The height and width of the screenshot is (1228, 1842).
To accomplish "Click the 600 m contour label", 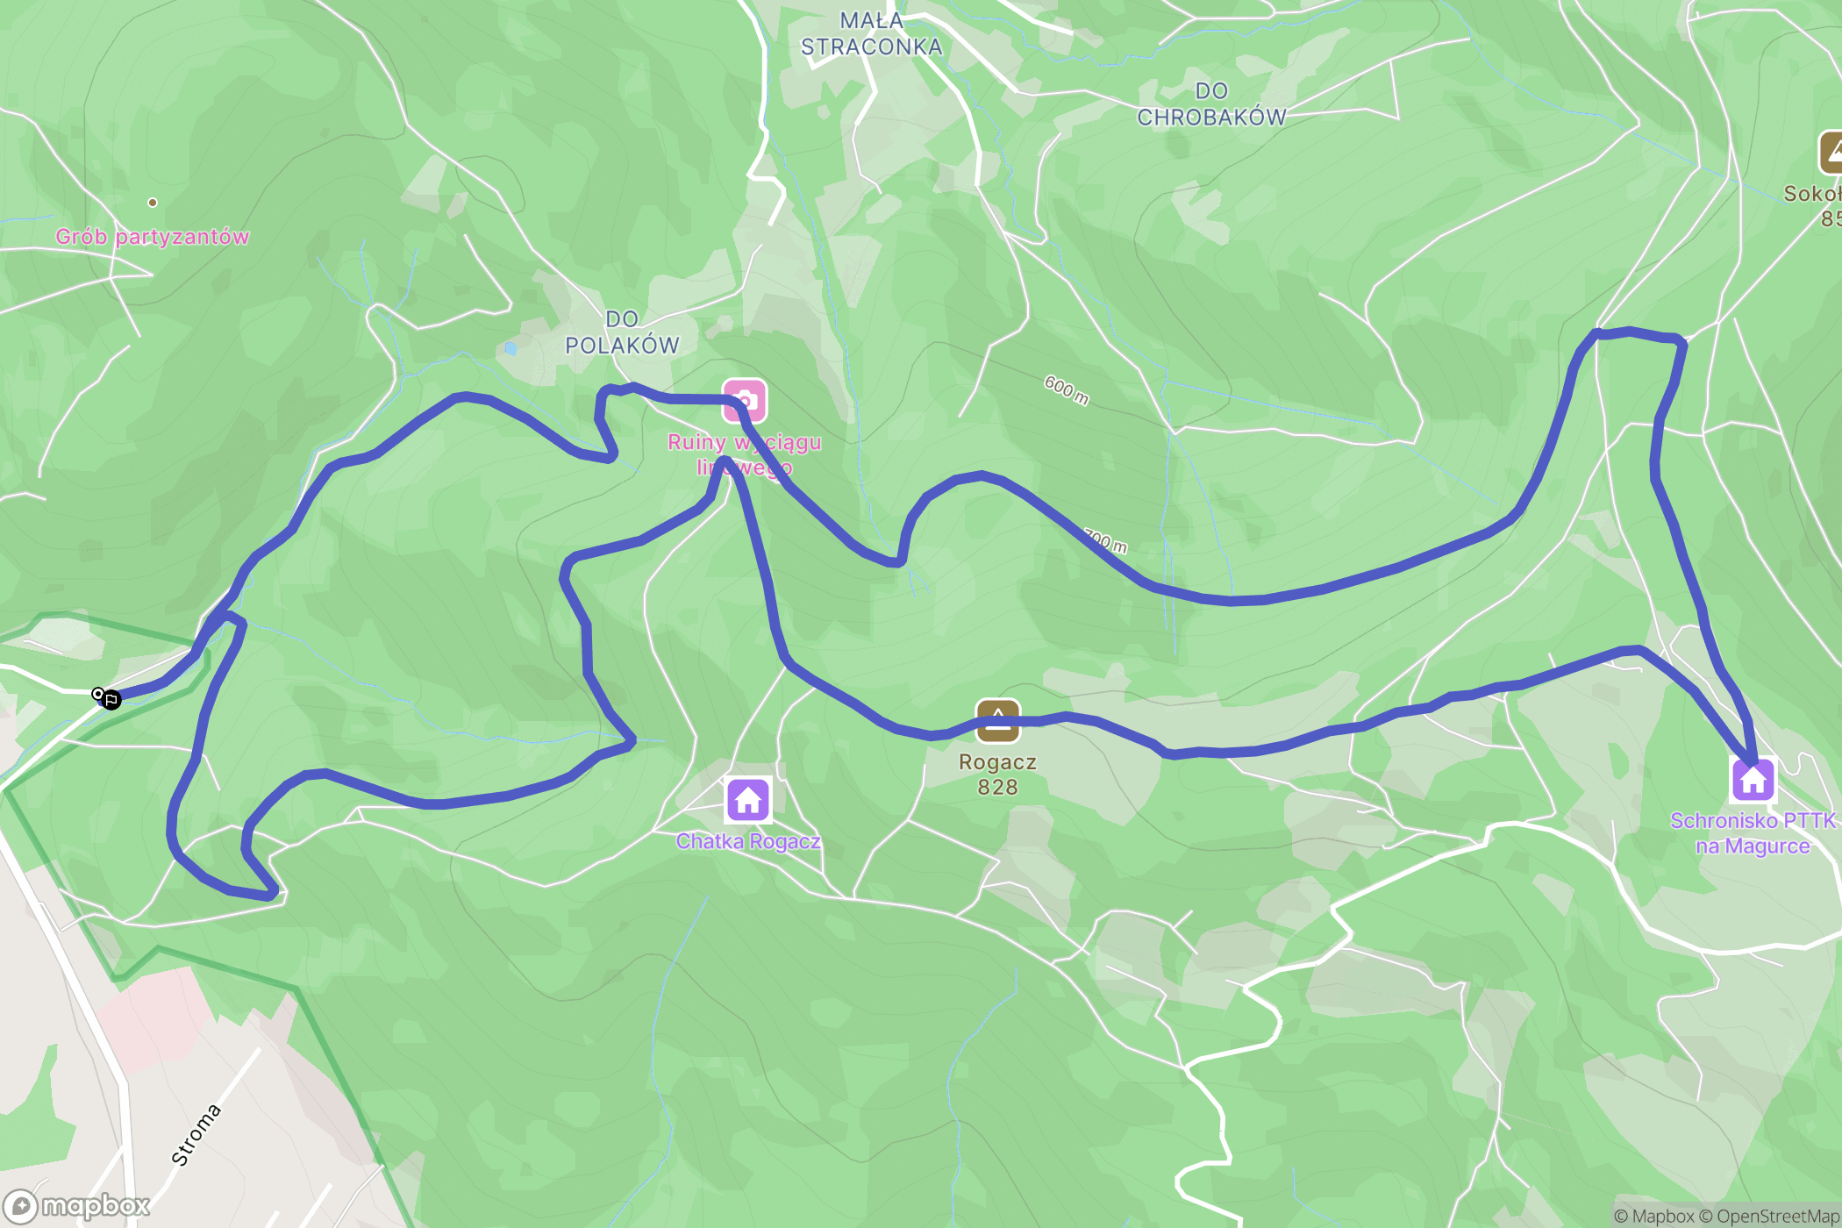I will (x=1067, y=390).
